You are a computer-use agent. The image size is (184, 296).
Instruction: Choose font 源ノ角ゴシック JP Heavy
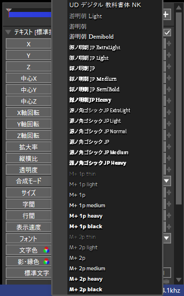pos(98,163)
